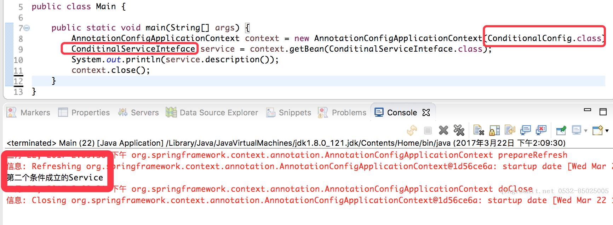Click the Terminate stop square icon
The height and width of the screenshot is (225, 613).
(x=428, y=131)
